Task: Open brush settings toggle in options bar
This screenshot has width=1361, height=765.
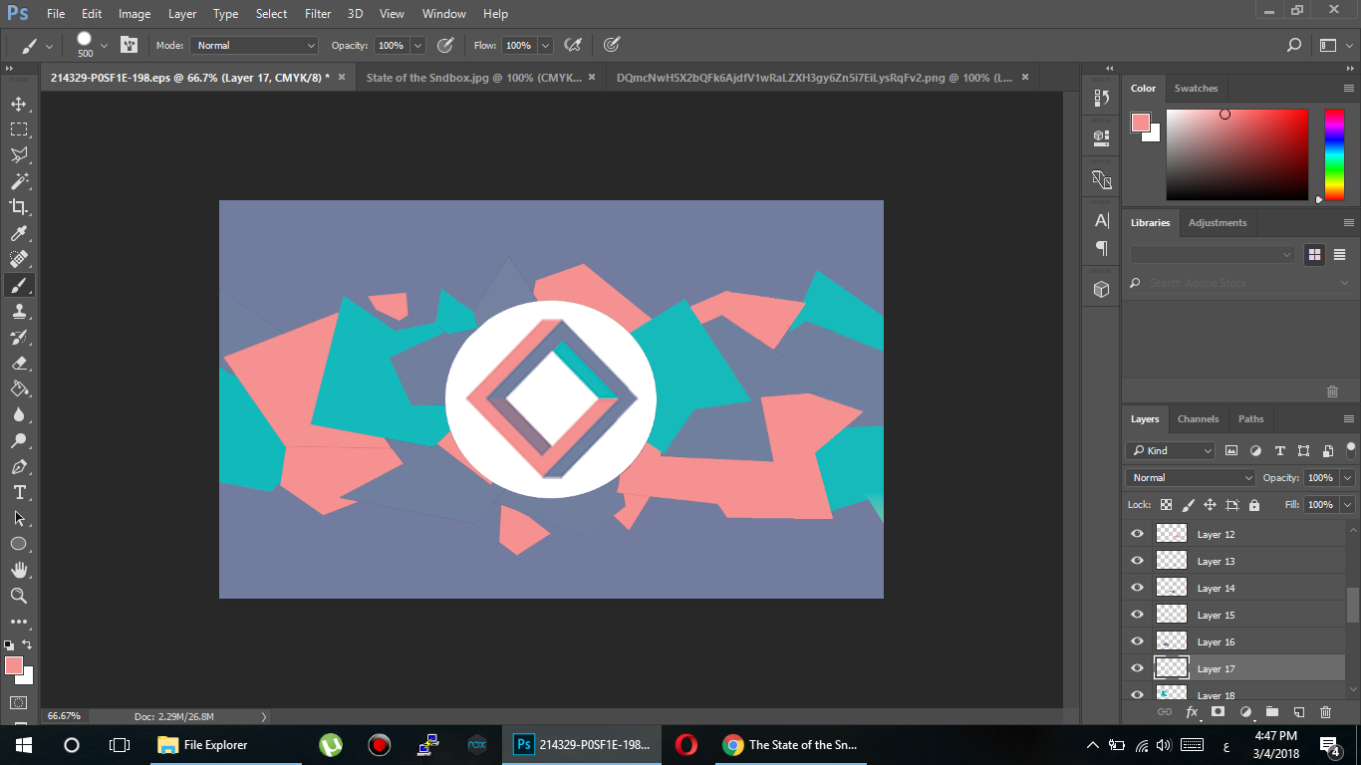Action: coord(128,45)
